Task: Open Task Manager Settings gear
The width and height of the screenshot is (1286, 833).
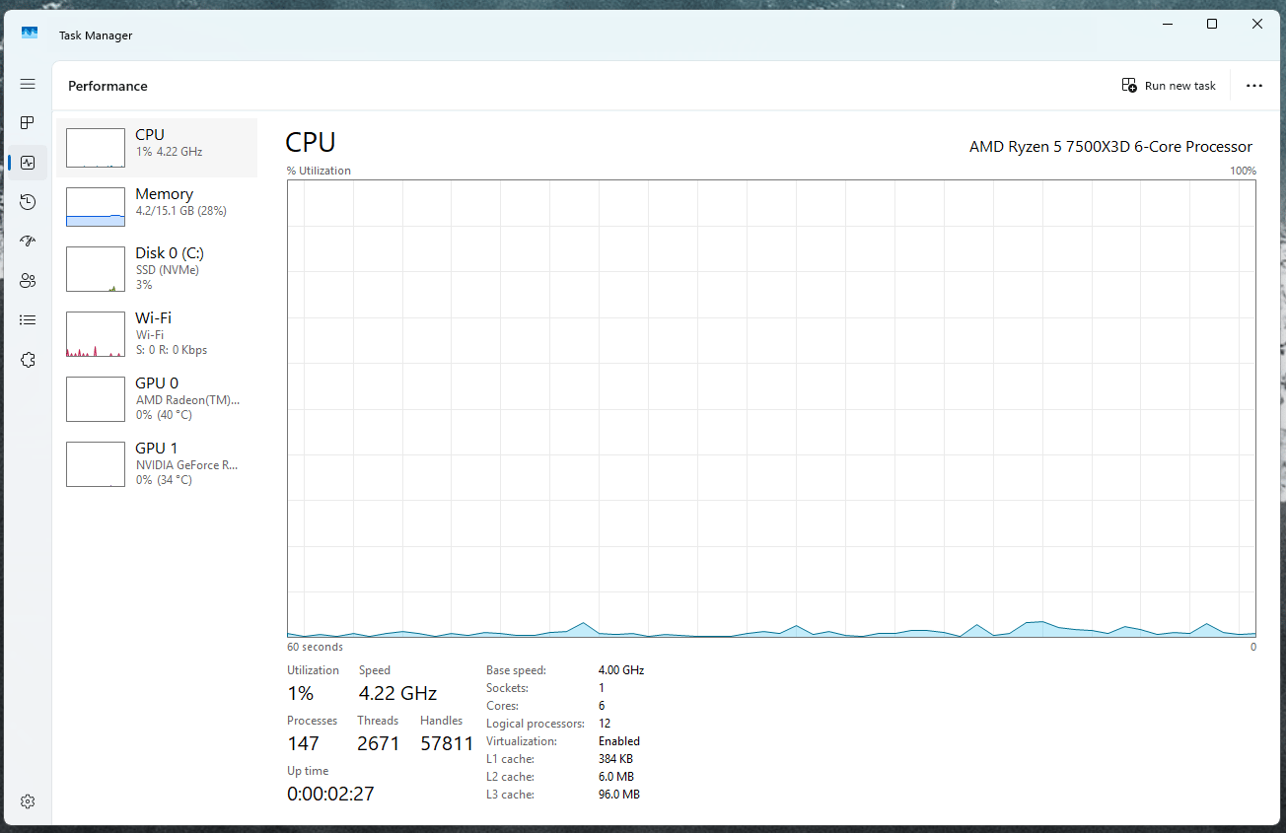Action: click(28, 801)
